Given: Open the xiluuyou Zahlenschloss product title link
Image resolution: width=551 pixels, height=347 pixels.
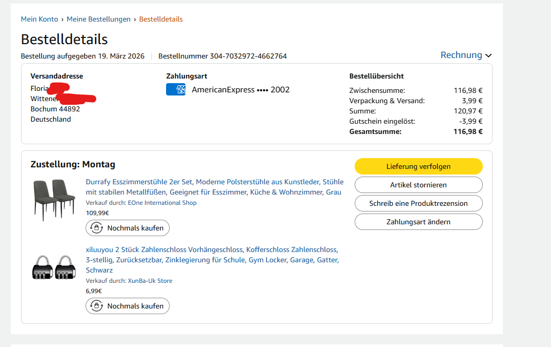Looking at the screenshot, I should pos(212,260).
